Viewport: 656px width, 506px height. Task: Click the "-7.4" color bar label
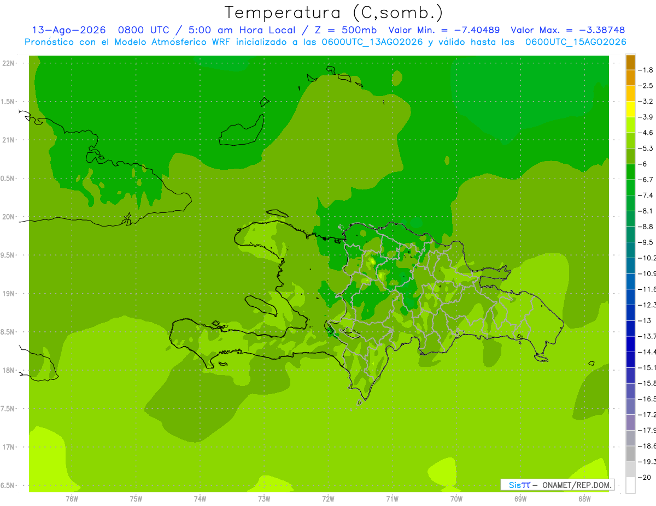click(646, 195)
